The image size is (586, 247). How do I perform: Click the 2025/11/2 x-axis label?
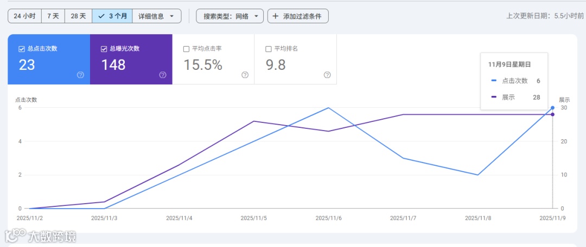29,218
